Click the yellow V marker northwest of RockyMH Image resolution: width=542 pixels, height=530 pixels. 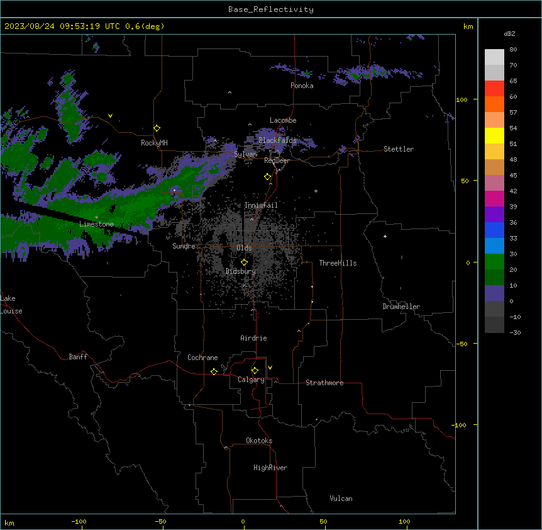click(x=110, y=116)
